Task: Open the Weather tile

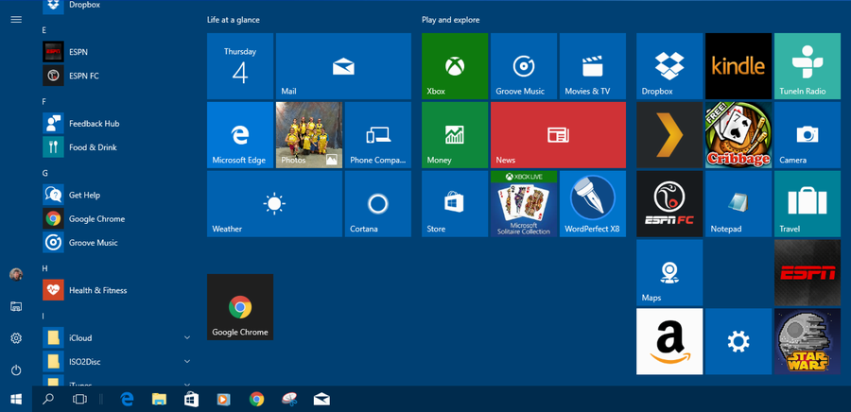Action: point(274,204)
